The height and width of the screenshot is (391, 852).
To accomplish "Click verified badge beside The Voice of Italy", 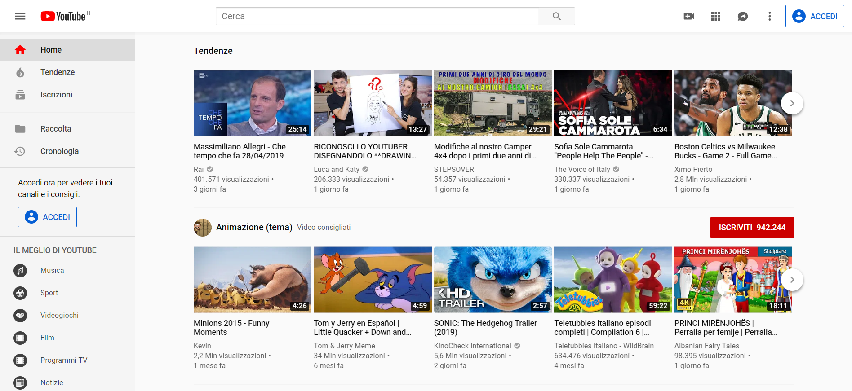I will click(616, 169).
